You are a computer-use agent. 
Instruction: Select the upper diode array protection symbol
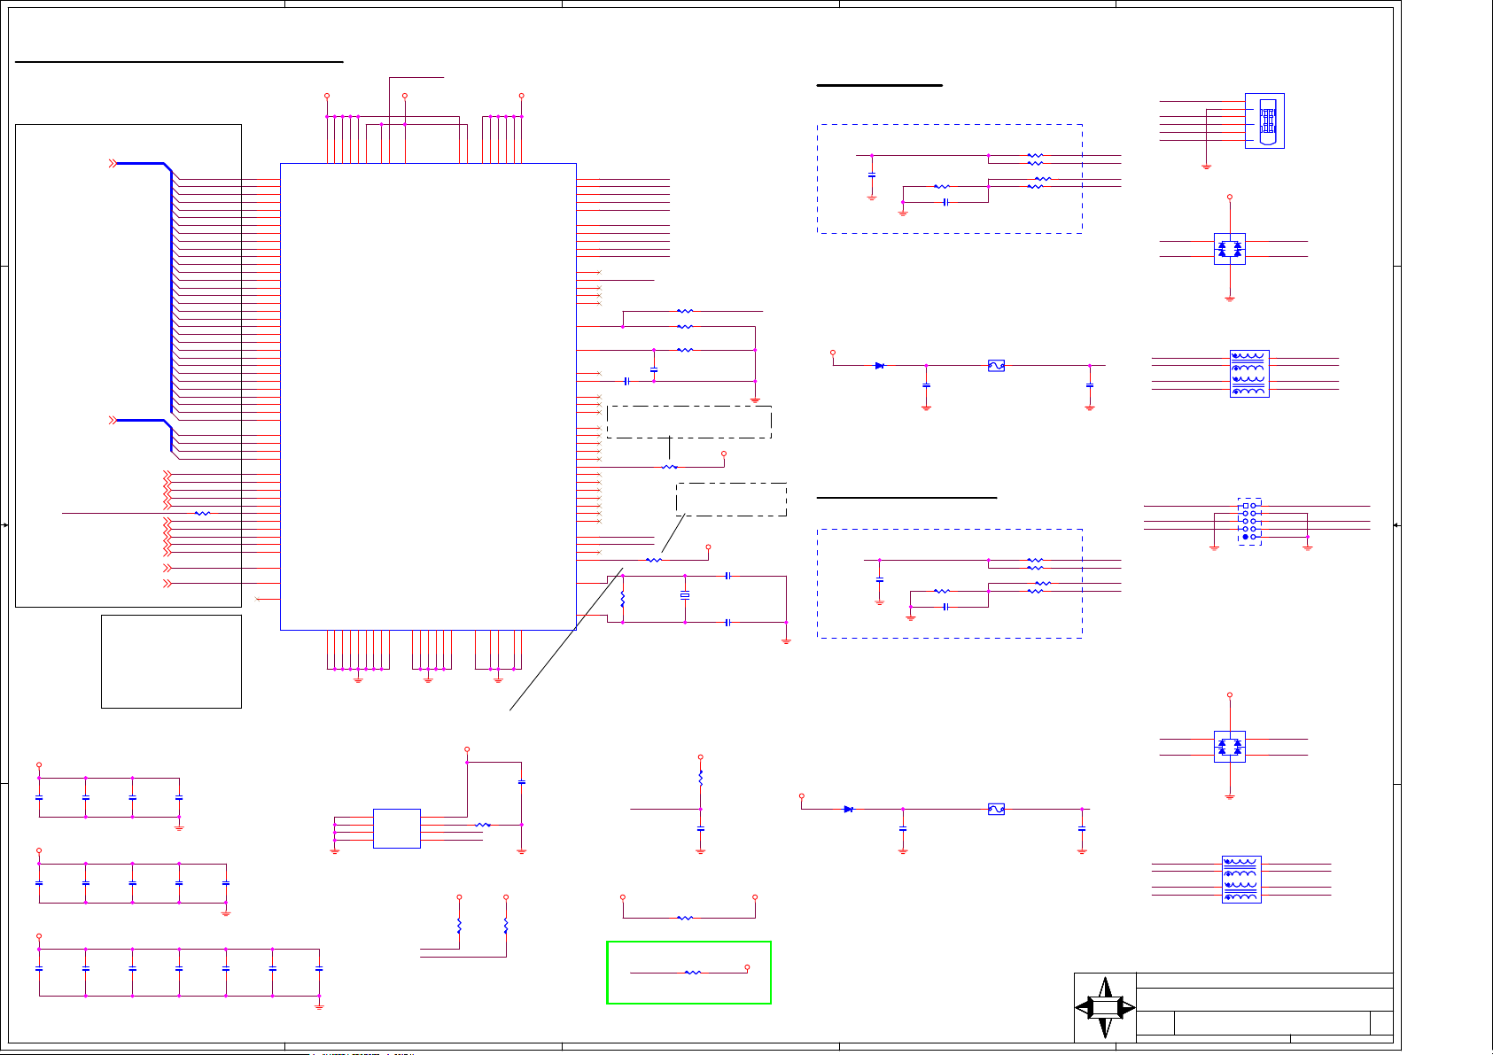(1230, 249)
